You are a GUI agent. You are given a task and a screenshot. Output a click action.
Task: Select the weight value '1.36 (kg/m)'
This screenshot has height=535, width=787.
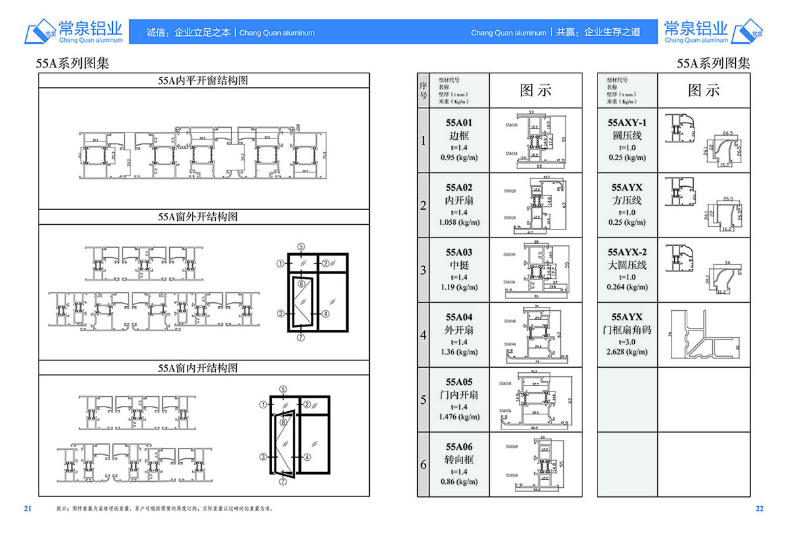(459, 352)
